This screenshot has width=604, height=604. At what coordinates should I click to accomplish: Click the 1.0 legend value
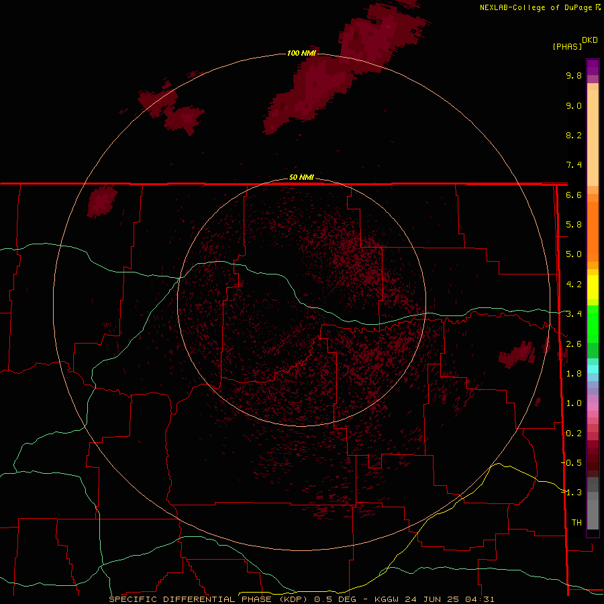(574, 403)
